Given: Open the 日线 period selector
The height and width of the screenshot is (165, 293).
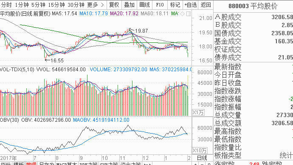Looking at the screenshot, I should coord(202,158).
